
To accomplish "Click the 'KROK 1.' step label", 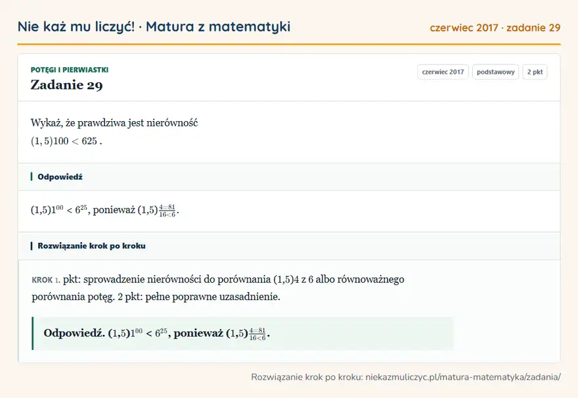I will (46, 280).
